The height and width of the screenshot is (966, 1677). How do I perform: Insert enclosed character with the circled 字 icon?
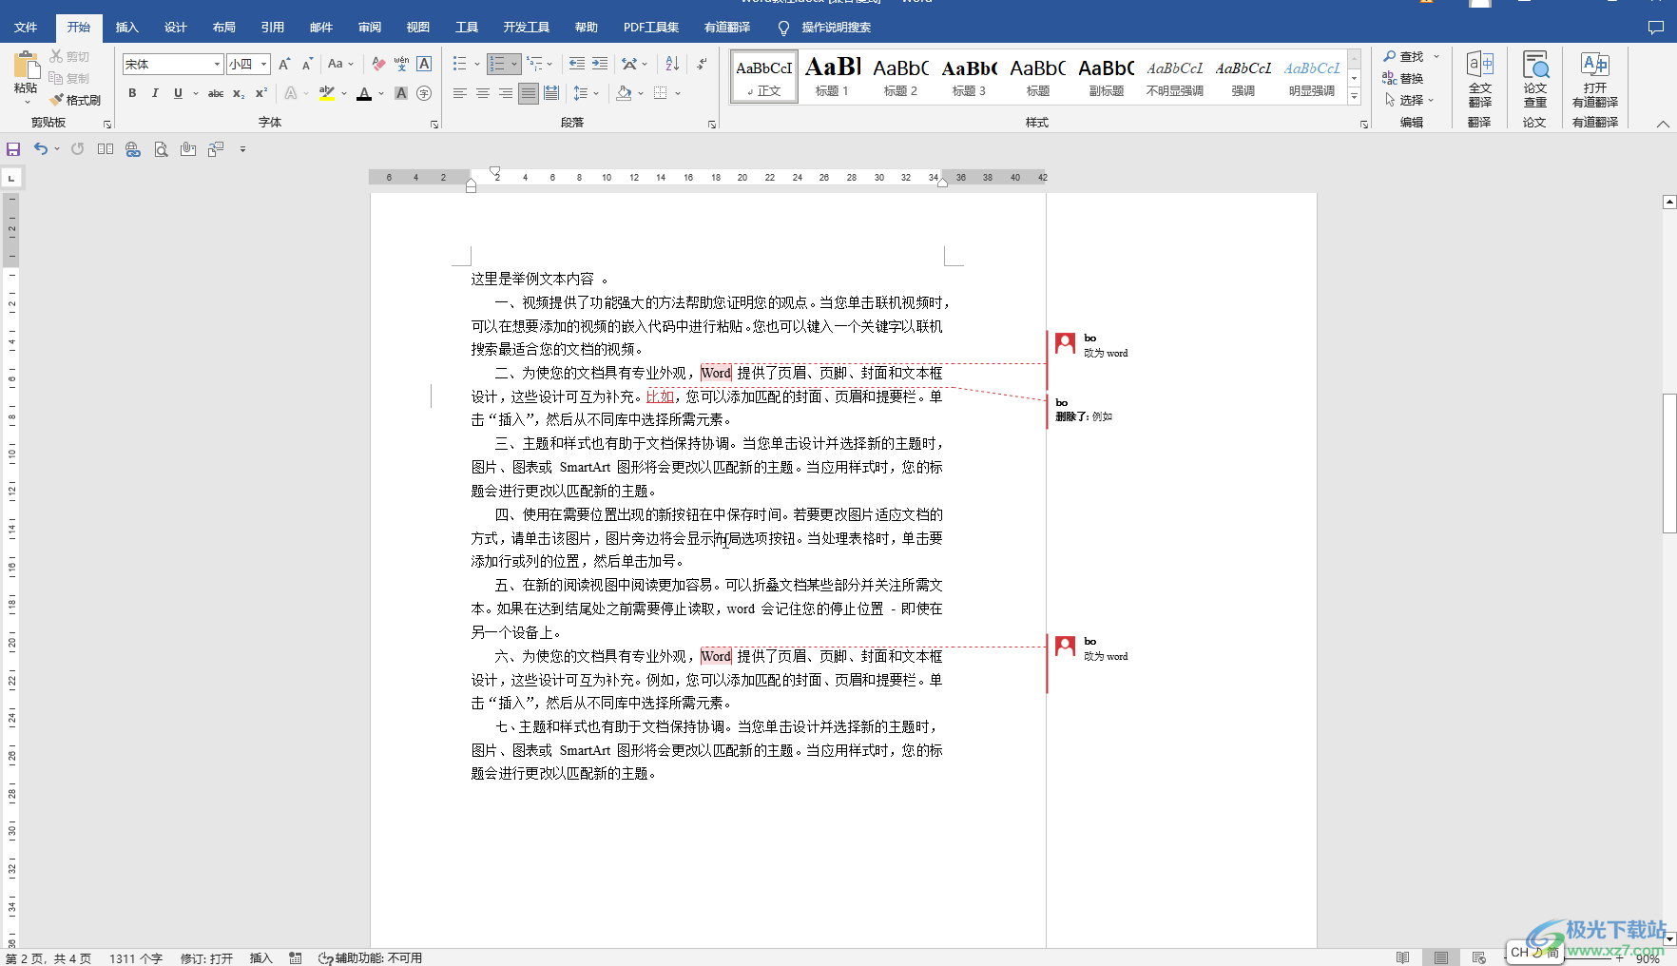(x=424, y=93)
